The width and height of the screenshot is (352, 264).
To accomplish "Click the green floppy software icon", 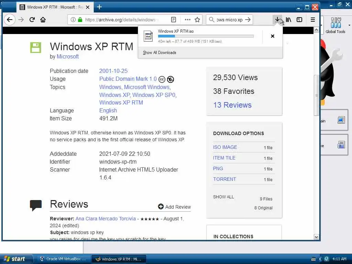I will (x=36, y=47).
